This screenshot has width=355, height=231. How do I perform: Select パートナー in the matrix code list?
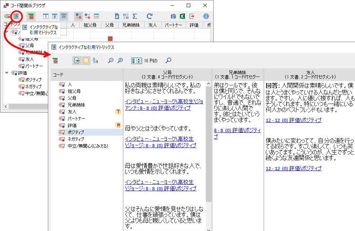tap(76, 118)
